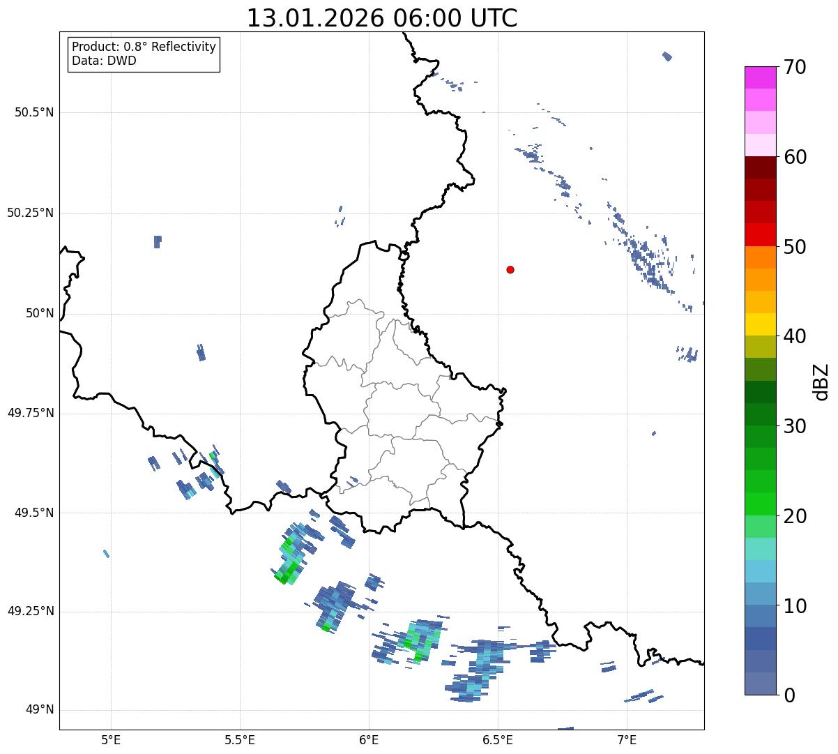Click the 49.75°N latitude label

pos(31,413)
